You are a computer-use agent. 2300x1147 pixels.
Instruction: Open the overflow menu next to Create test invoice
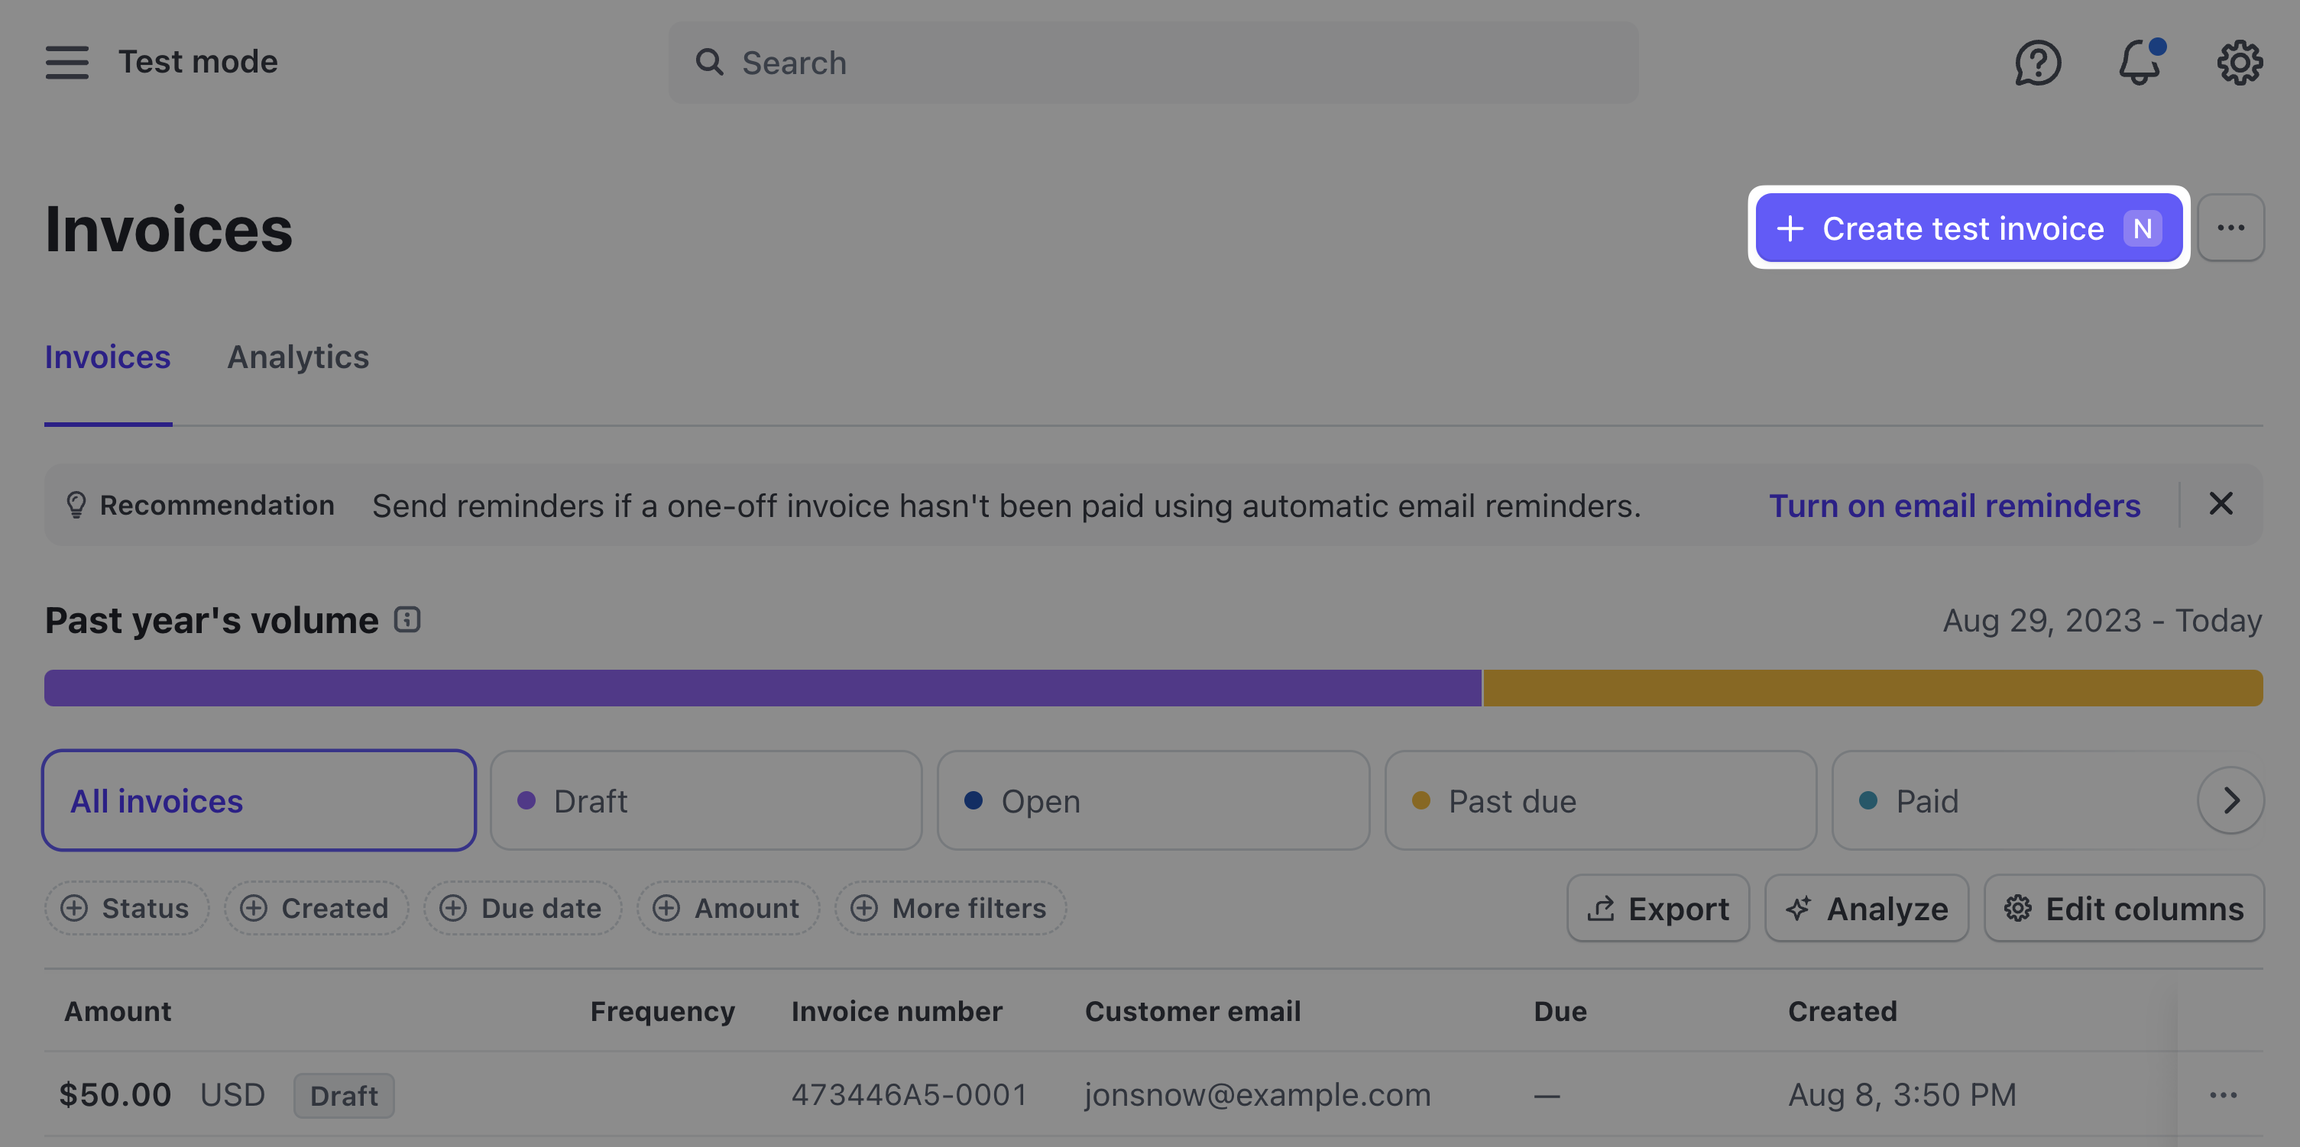pos(2230,228)
